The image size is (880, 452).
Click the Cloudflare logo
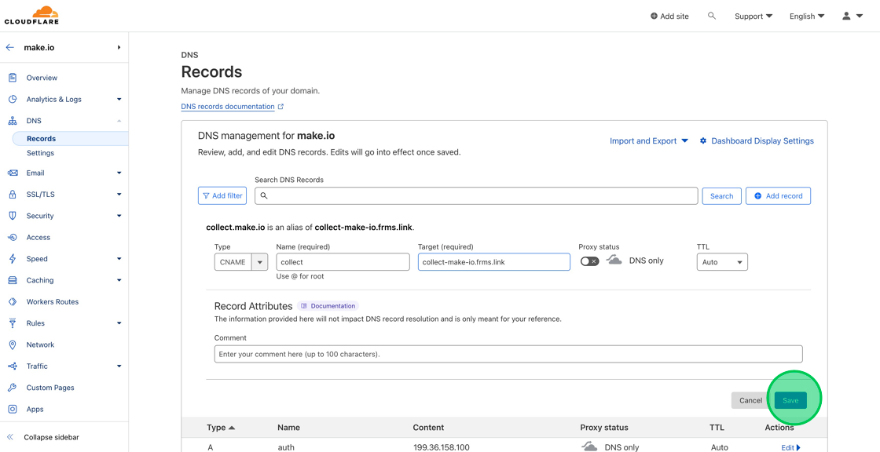coord(31,15)
